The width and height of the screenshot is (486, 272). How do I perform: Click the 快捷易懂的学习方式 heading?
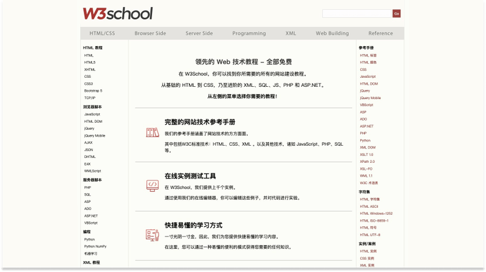coord(193,225)
